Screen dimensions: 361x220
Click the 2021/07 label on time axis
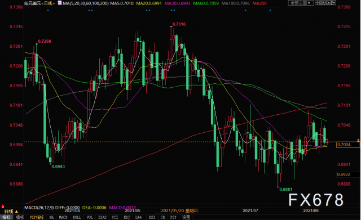point(250,210)
